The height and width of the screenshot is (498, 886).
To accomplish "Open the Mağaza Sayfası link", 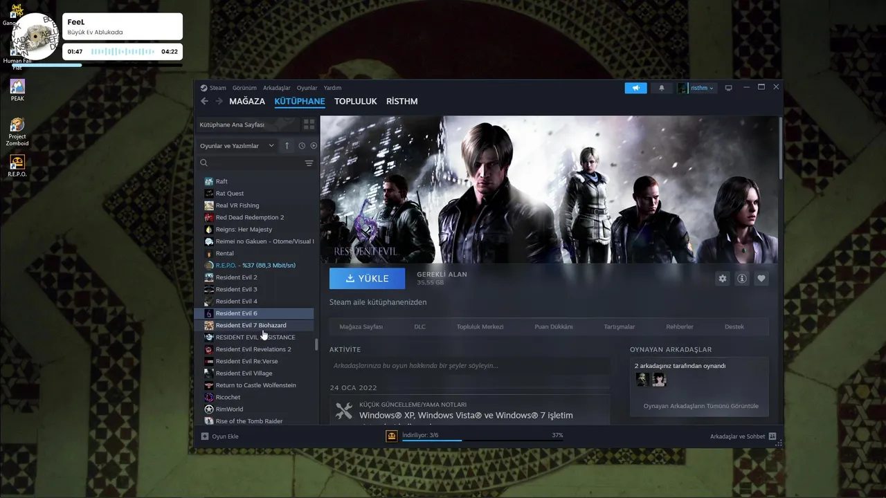I will point(361,326).
